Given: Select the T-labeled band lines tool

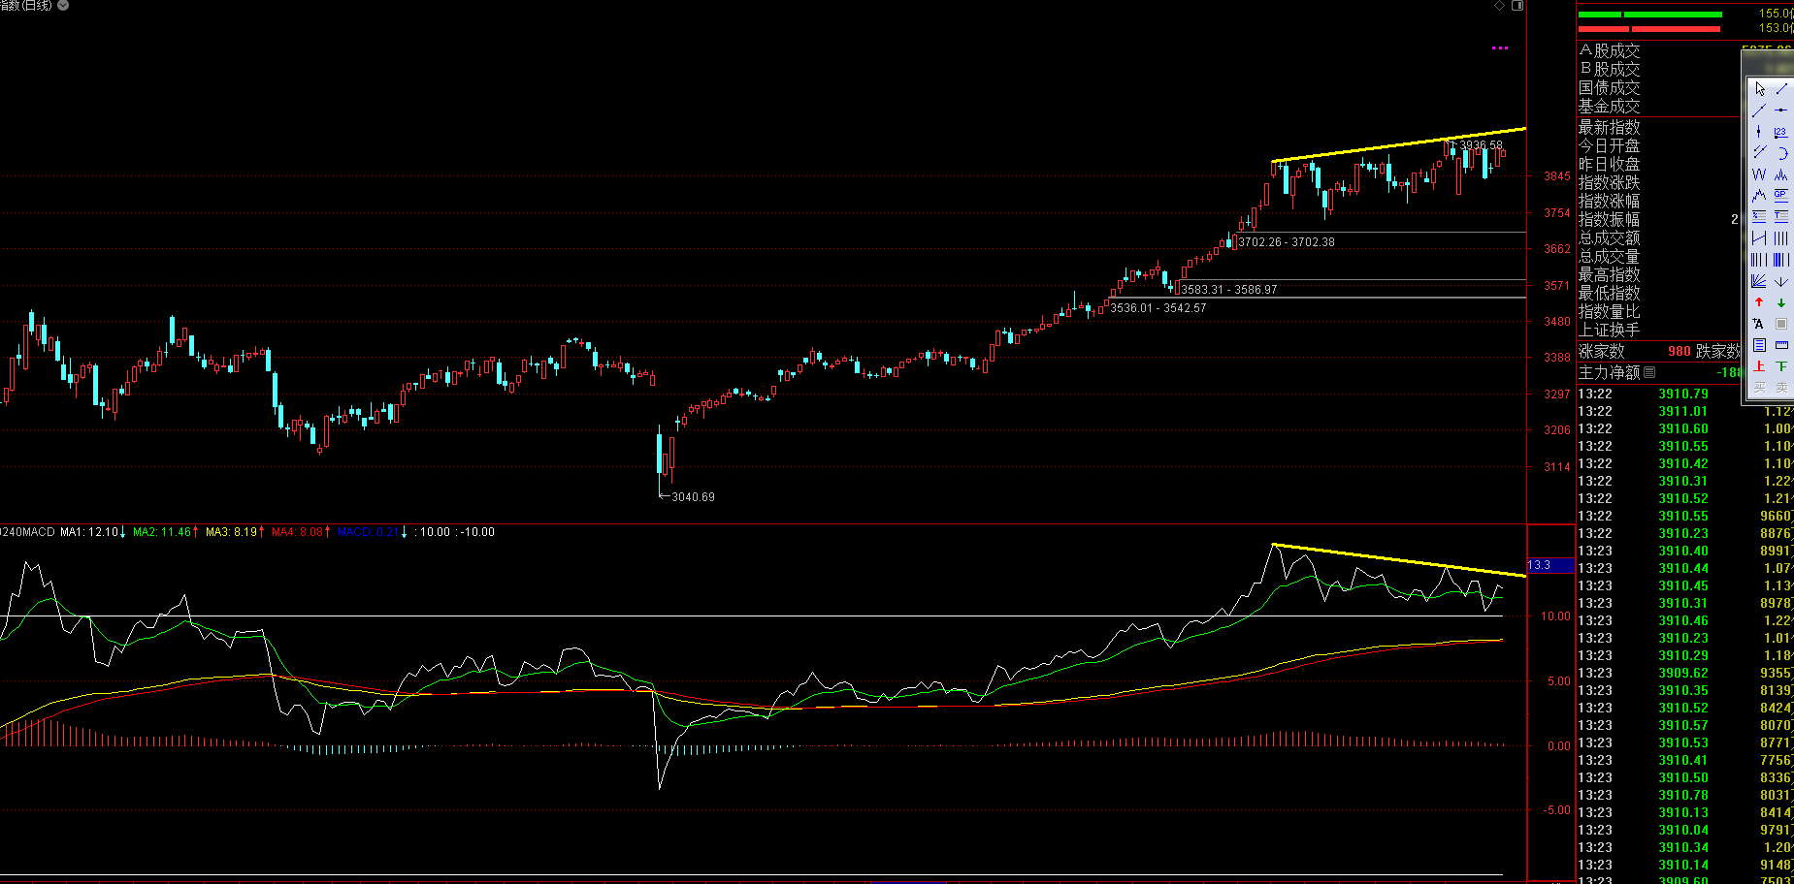Looking at the screenshot, I should click(1781, 217).
